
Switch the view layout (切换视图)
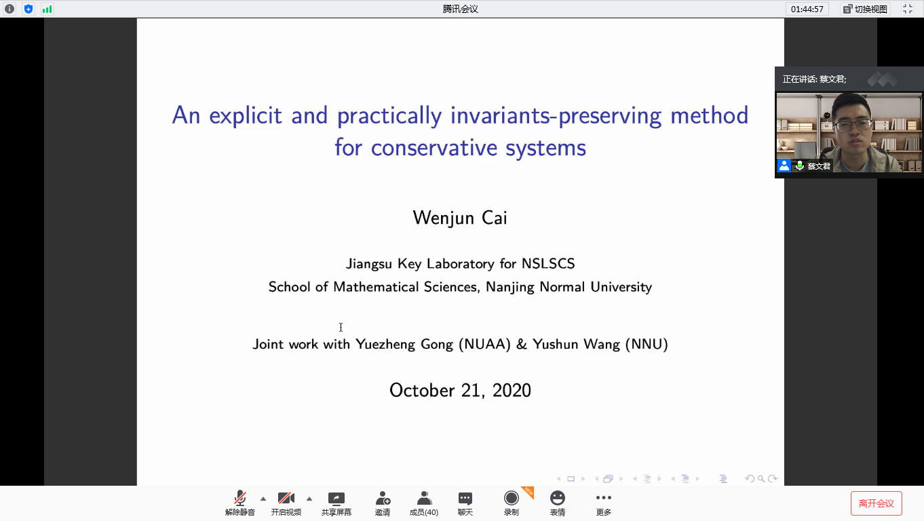click(x=865, y=9)
